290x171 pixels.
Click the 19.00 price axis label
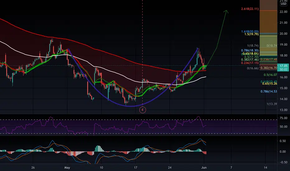(x=283, y=44)
